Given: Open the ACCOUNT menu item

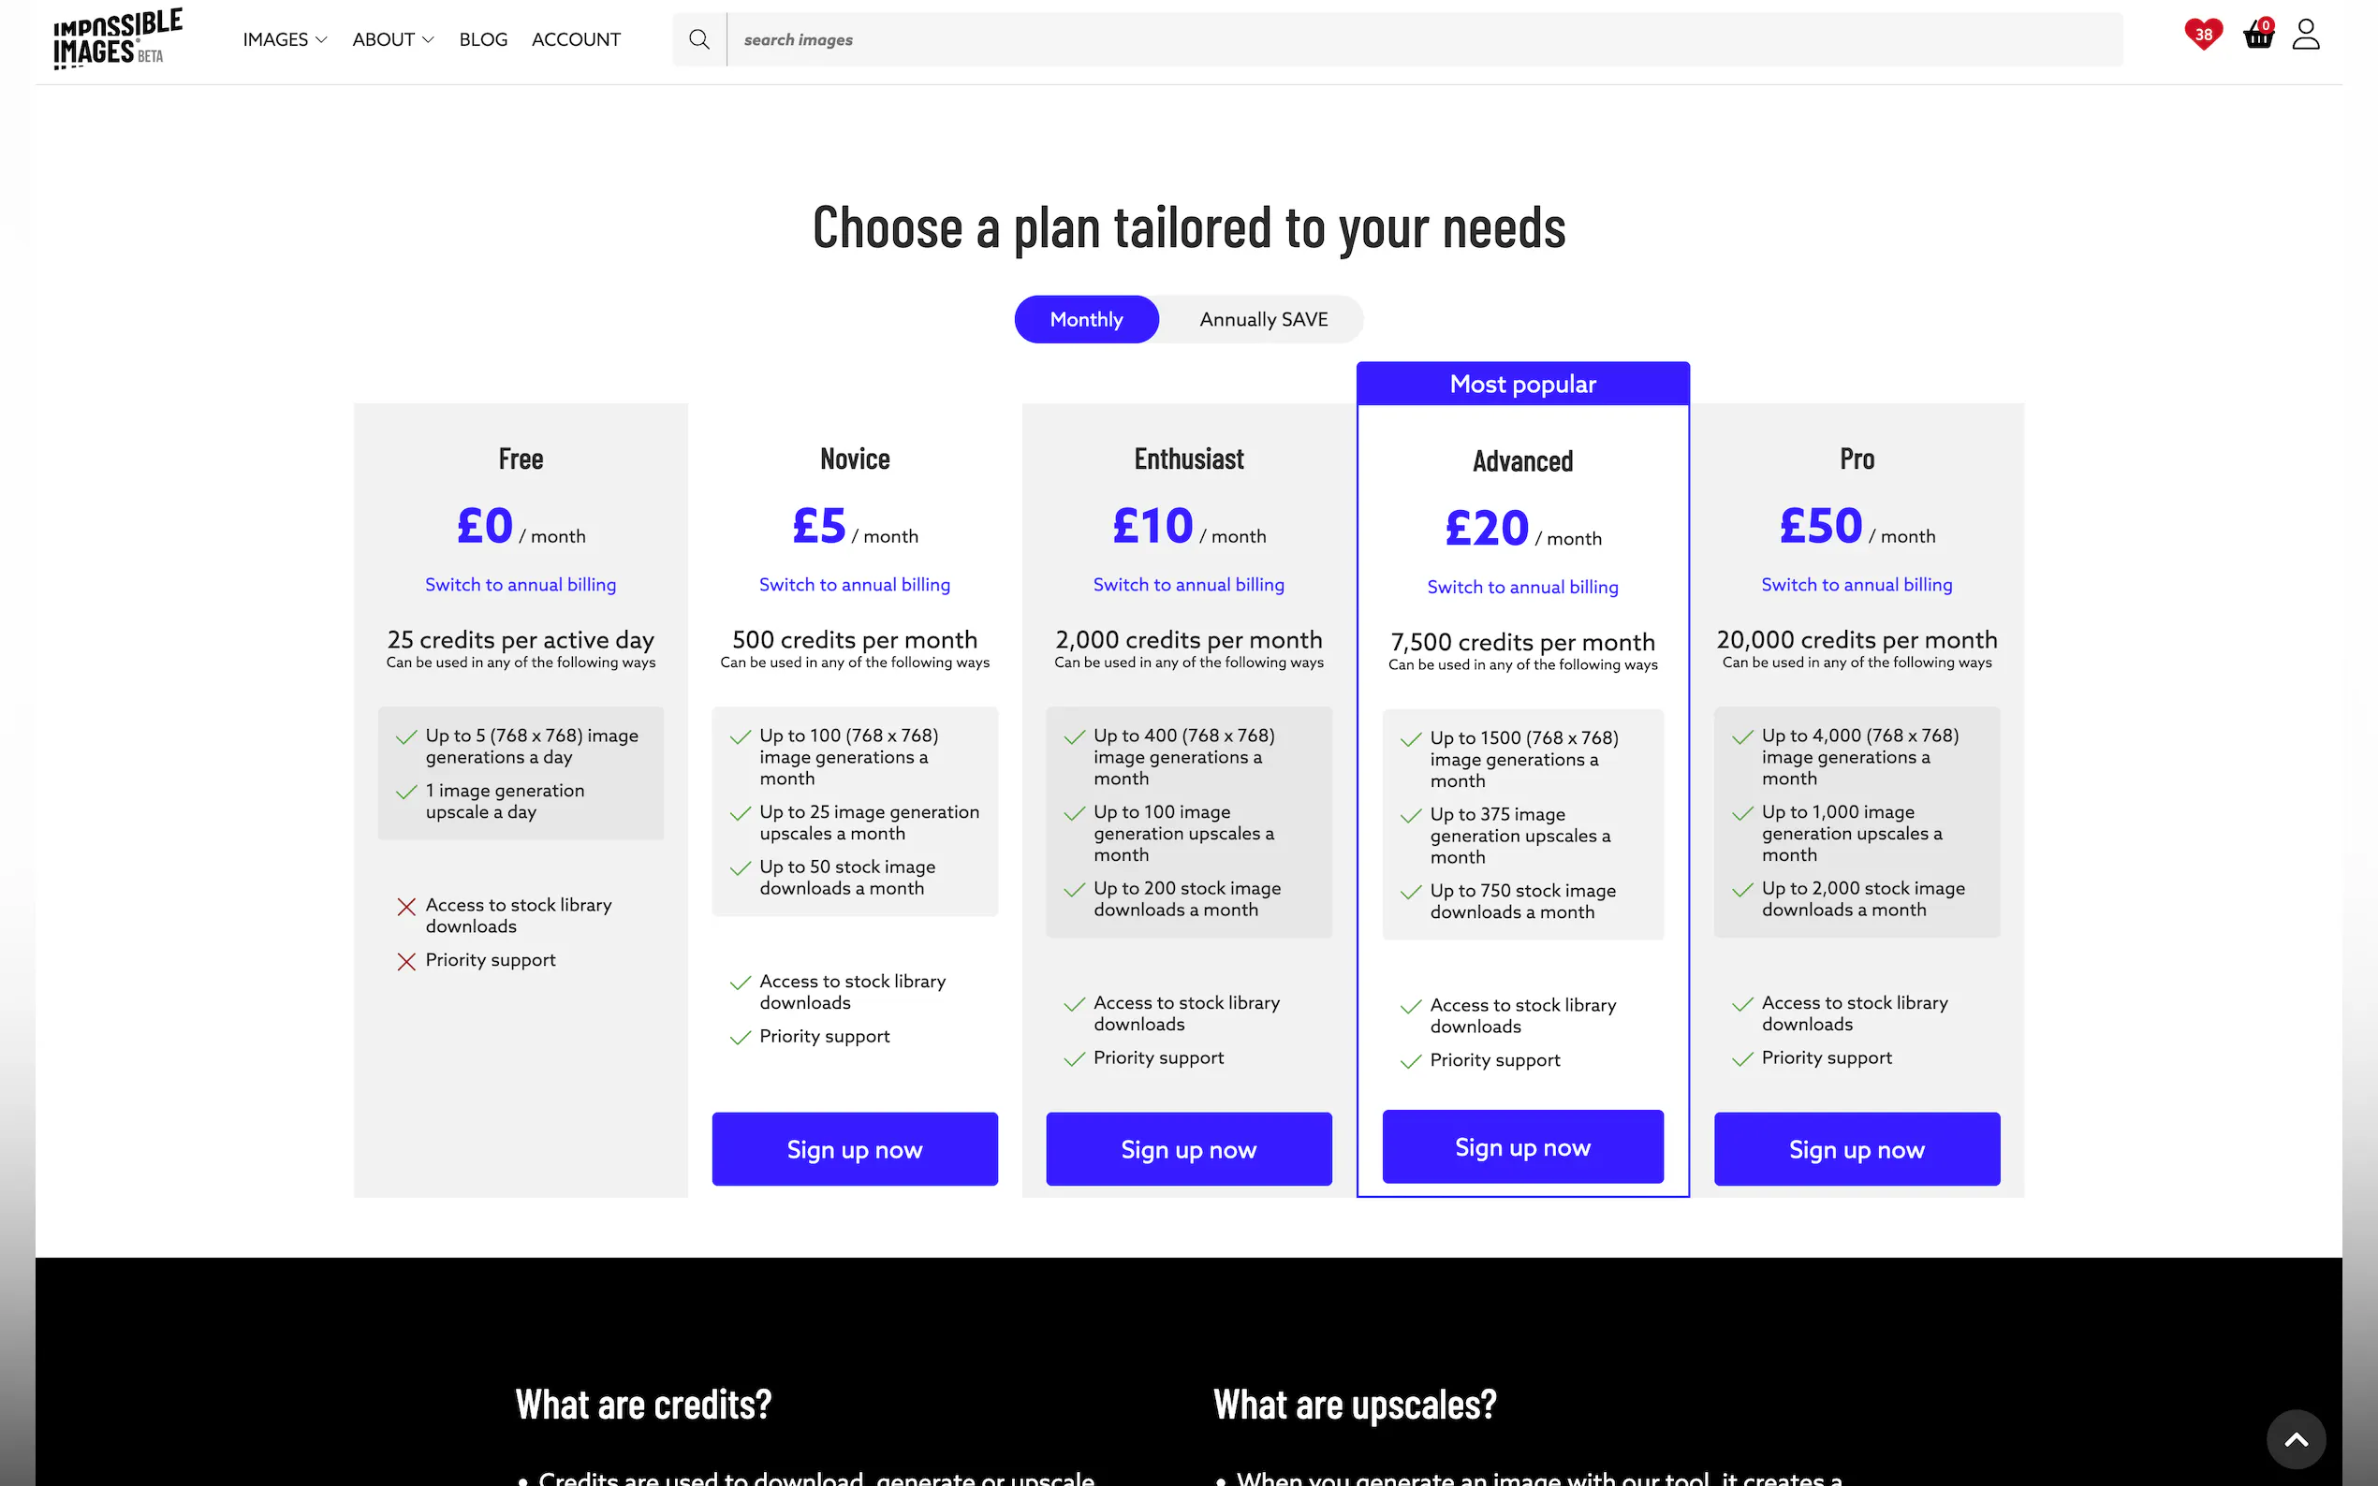Looking at the screenshot, I should pos(576,39).
